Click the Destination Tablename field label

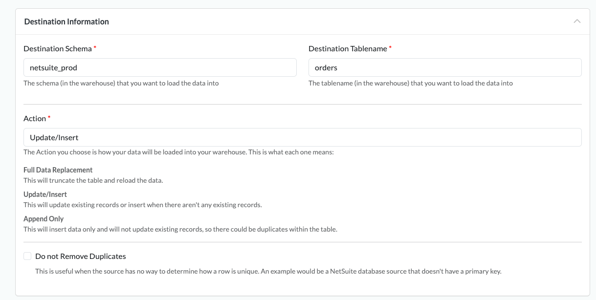coord(348,49)
